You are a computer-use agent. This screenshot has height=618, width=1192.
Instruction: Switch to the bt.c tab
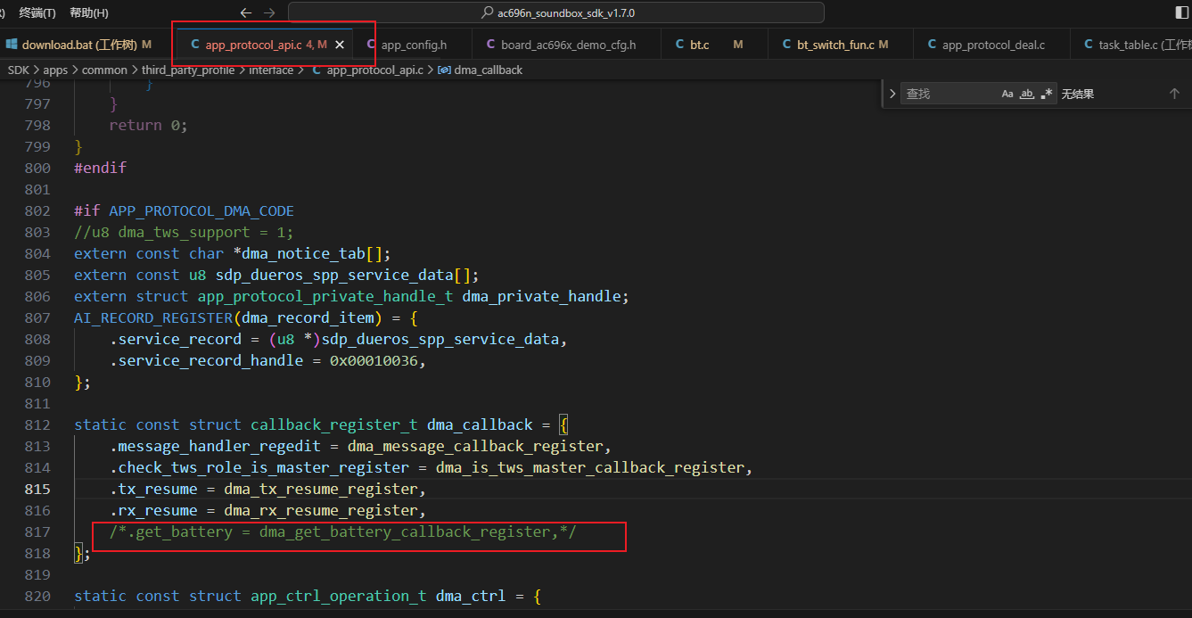pos(713,45)
